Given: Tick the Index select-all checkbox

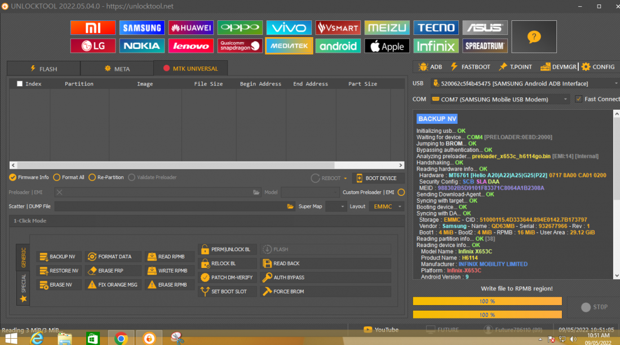Looking at the screenshot, I should 20,84.
